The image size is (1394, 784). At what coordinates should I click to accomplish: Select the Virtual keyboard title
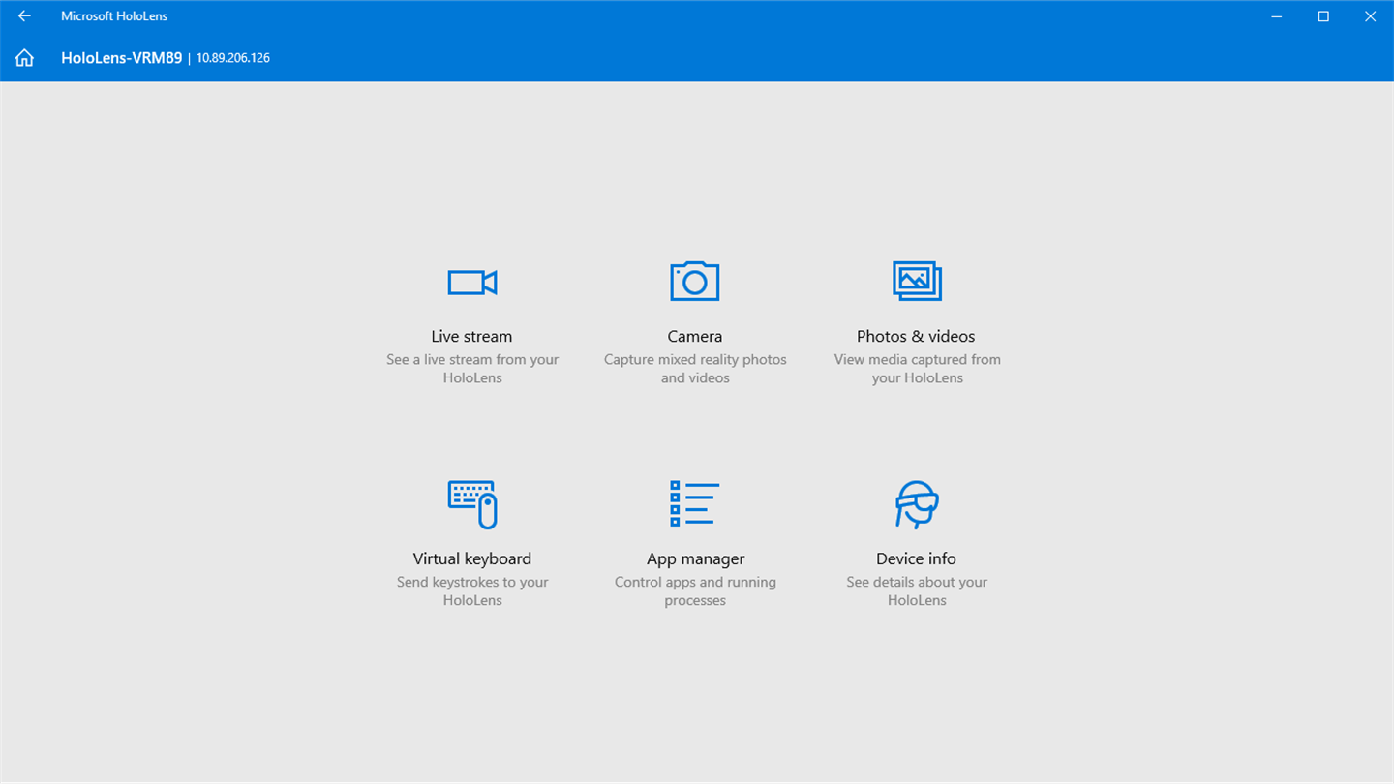[472, 559]
